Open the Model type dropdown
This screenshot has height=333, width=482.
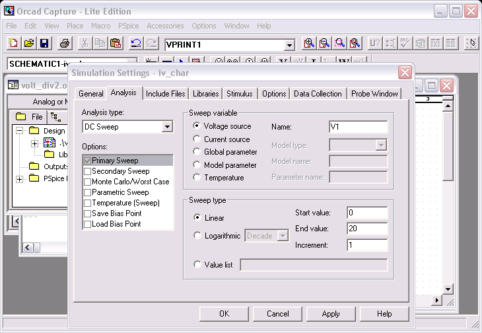pyautogui.click(x=381, y=145)
